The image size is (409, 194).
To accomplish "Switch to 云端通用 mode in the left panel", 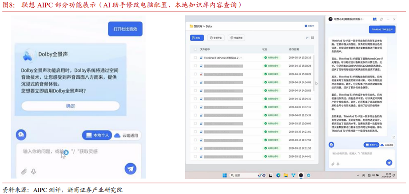I will [x=127, y=135].
